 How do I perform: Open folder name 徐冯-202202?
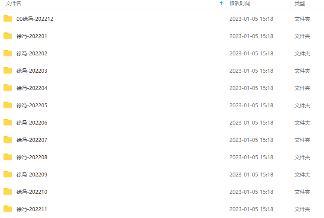click(x=32, y=54)
